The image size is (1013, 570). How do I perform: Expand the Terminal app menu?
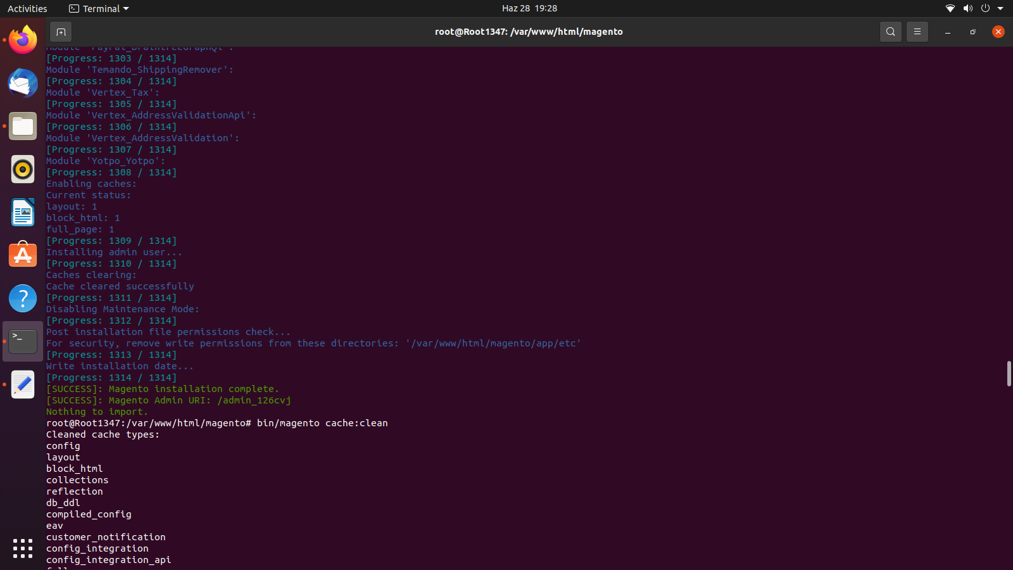[99, 9]
